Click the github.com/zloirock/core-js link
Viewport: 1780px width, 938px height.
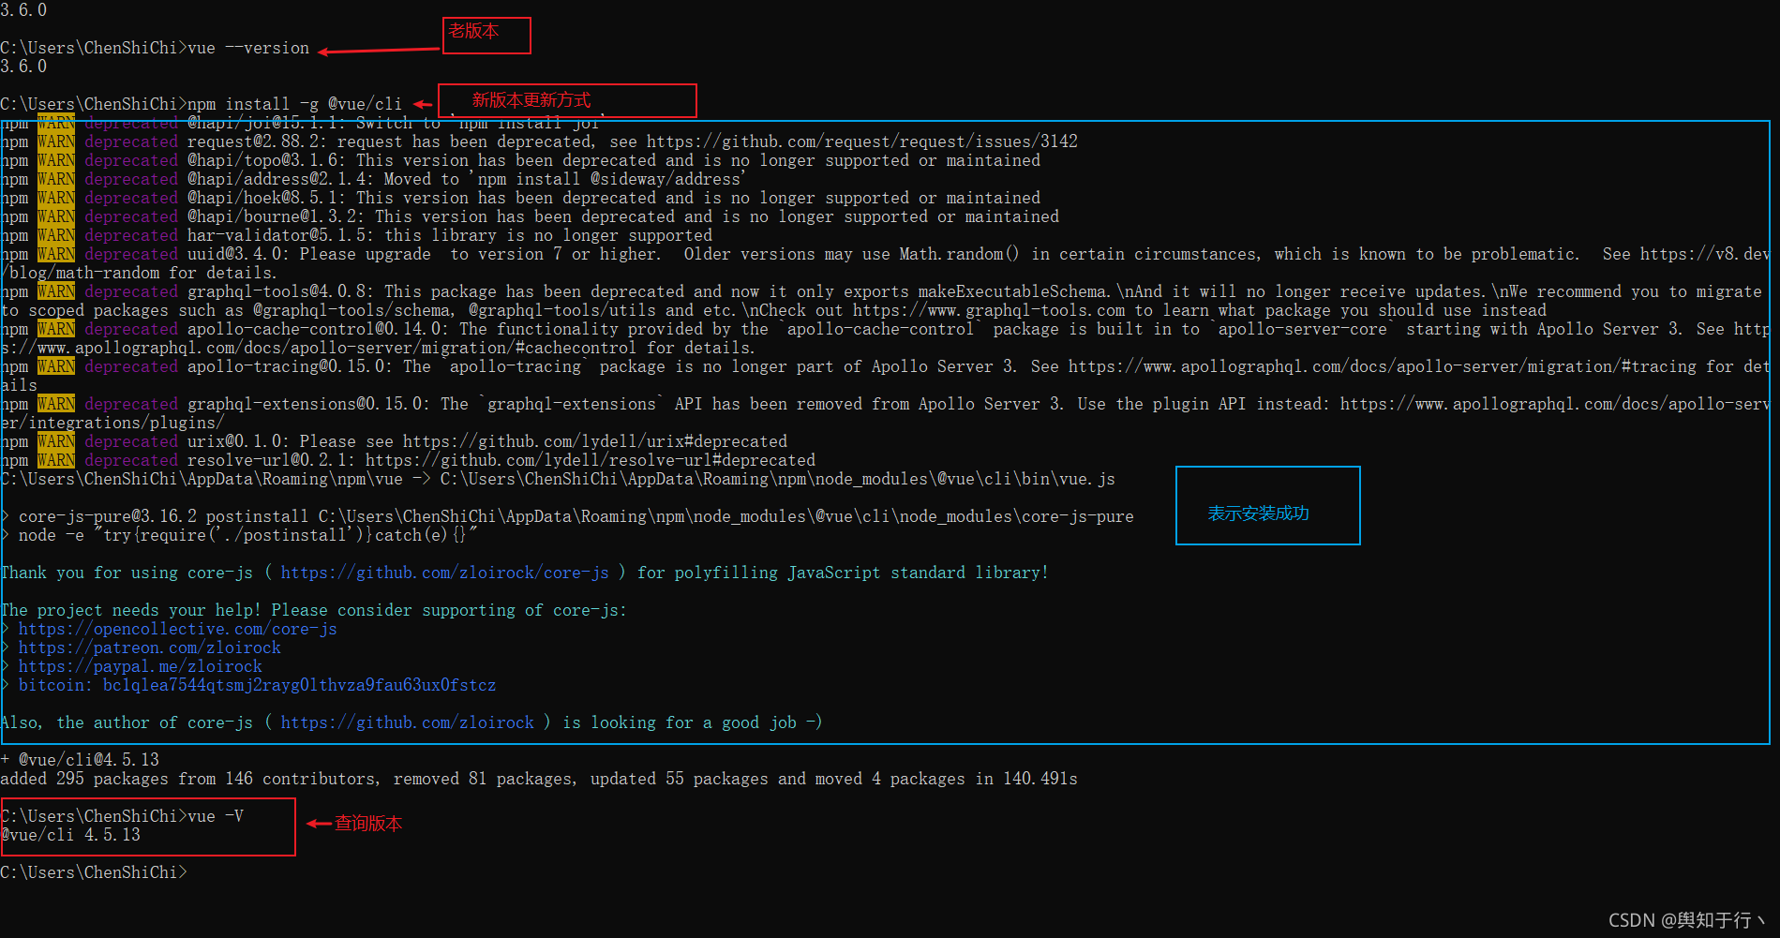(444, 573)
